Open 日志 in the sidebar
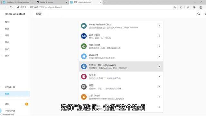 point(7,42)
